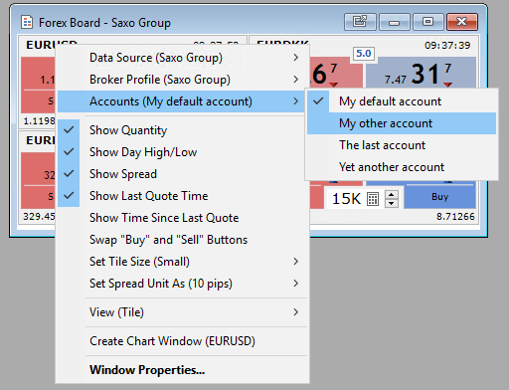Increase quantity with the up stepper arrow
This screenshot has height=390, width=509.
coord(392,195)
